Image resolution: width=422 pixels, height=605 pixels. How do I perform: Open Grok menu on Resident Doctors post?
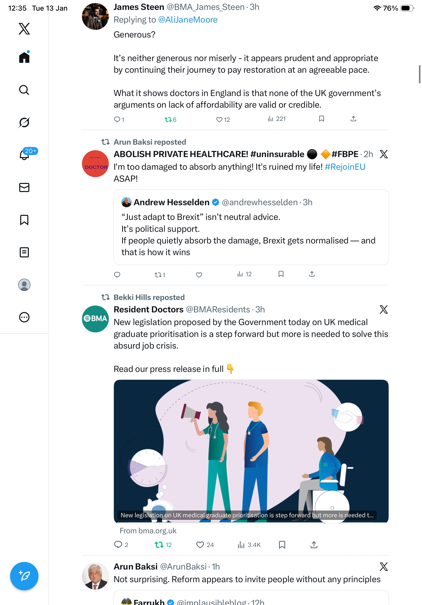click(x=384, y=309)
